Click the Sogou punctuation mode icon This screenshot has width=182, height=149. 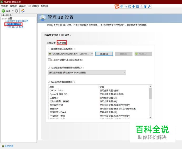[x=126, y=7]
